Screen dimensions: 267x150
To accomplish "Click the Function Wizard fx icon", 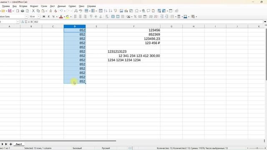I will coord(23,22).
